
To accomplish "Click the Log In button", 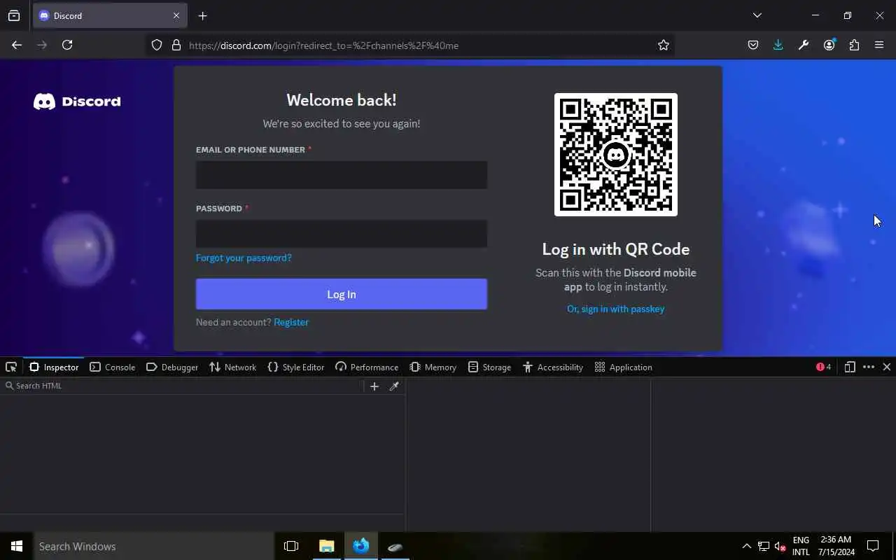I will [x=342, y=294].
